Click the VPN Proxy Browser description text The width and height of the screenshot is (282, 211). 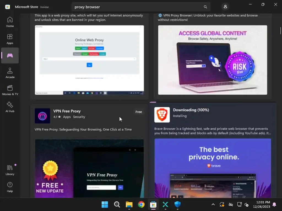(x=208, y=18)
